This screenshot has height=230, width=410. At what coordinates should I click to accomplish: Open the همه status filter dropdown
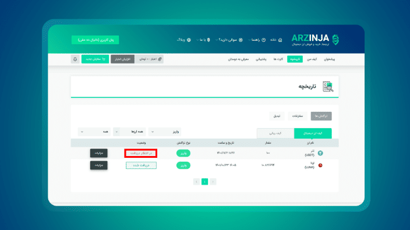94,132
